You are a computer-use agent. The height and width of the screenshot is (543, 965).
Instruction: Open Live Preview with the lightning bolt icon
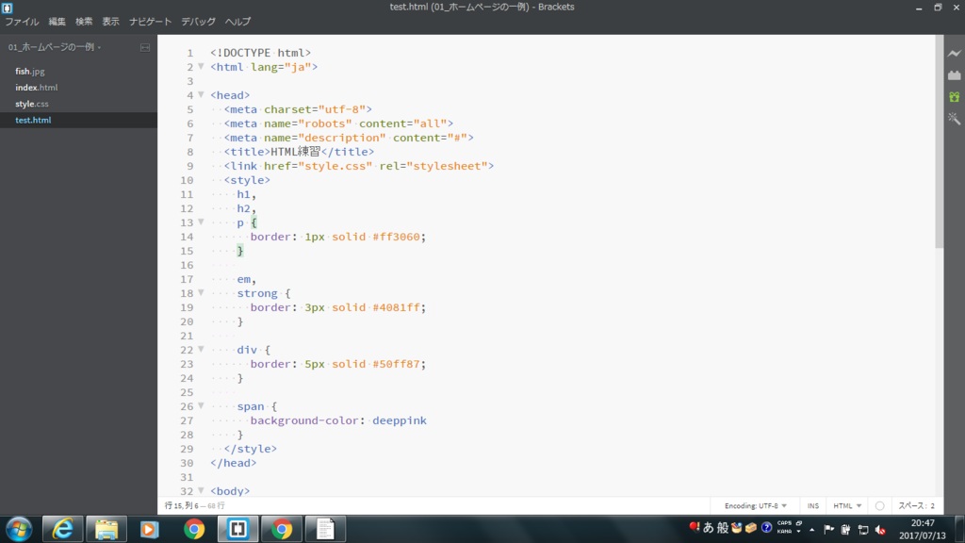954,54
